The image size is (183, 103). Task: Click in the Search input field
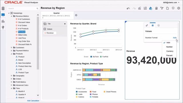(22, 9)
